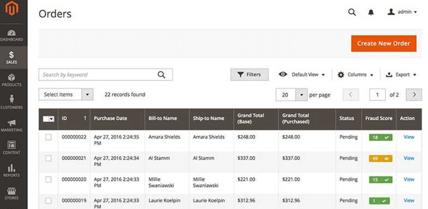The width and height of the screenshot is (428, 209).
Task: Open the Default View dropdown
Action: click(302, 75)
